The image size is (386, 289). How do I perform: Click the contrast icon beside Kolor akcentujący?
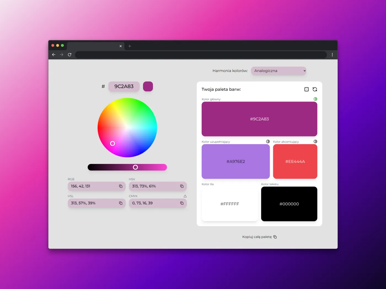[315, 141]
